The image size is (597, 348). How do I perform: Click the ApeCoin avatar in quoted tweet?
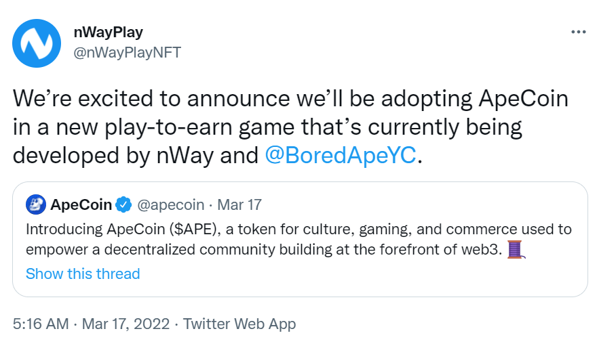[35, 204]
